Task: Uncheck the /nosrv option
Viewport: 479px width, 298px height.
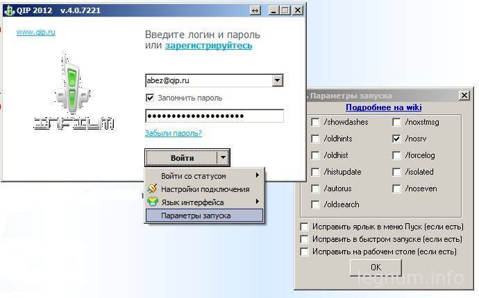Action: click(x=396, y=139)
